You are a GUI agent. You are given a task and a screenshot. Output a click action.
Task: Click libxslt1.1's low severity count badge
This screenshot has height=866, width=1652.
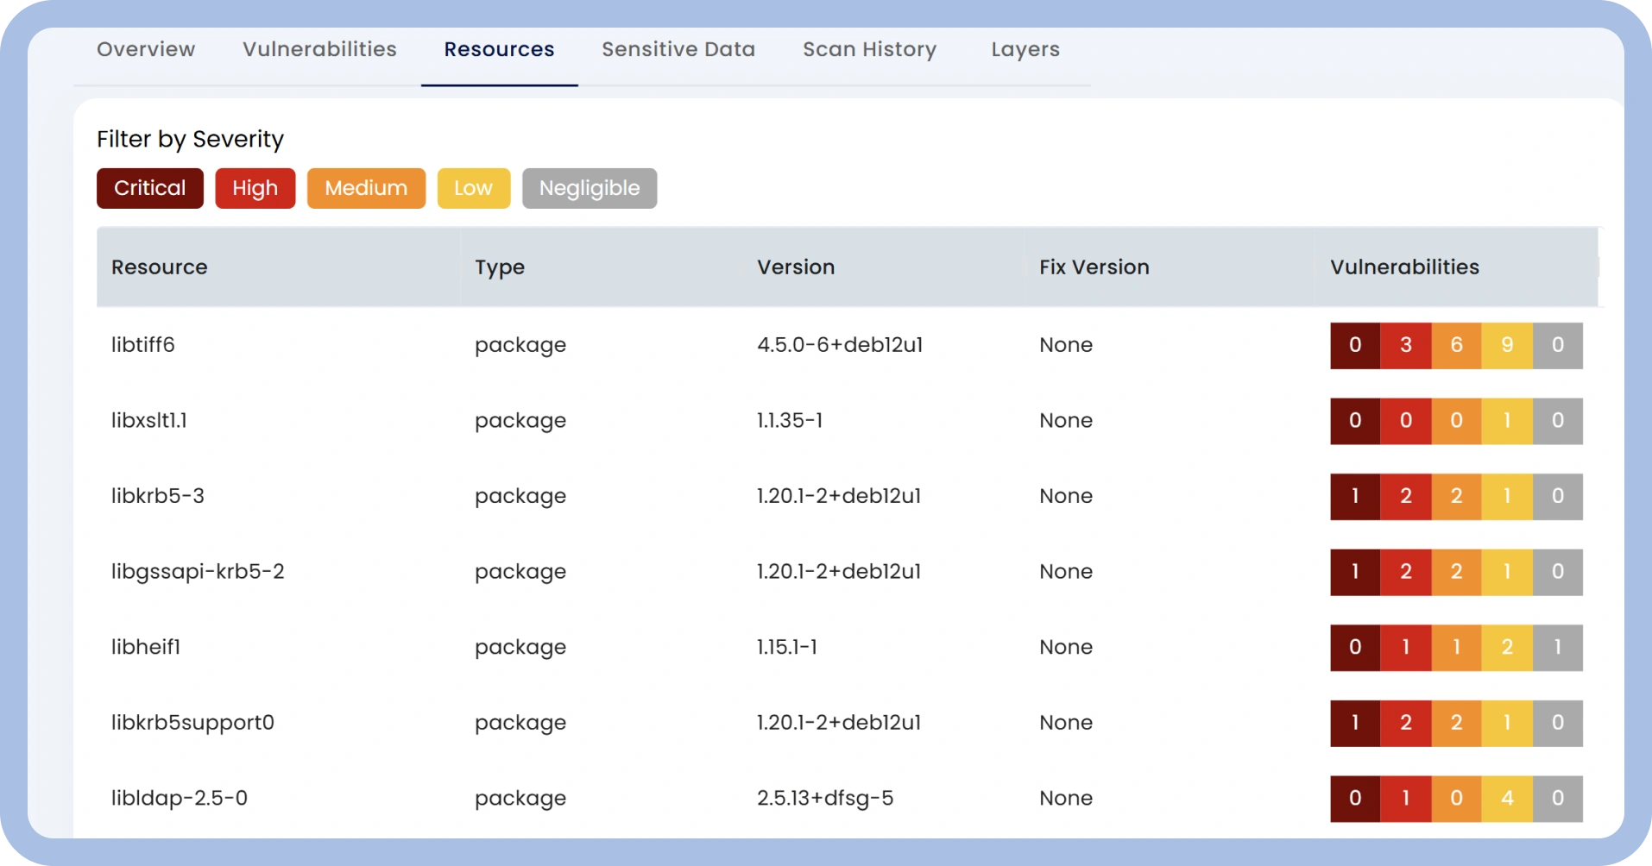coord(1507,421)
